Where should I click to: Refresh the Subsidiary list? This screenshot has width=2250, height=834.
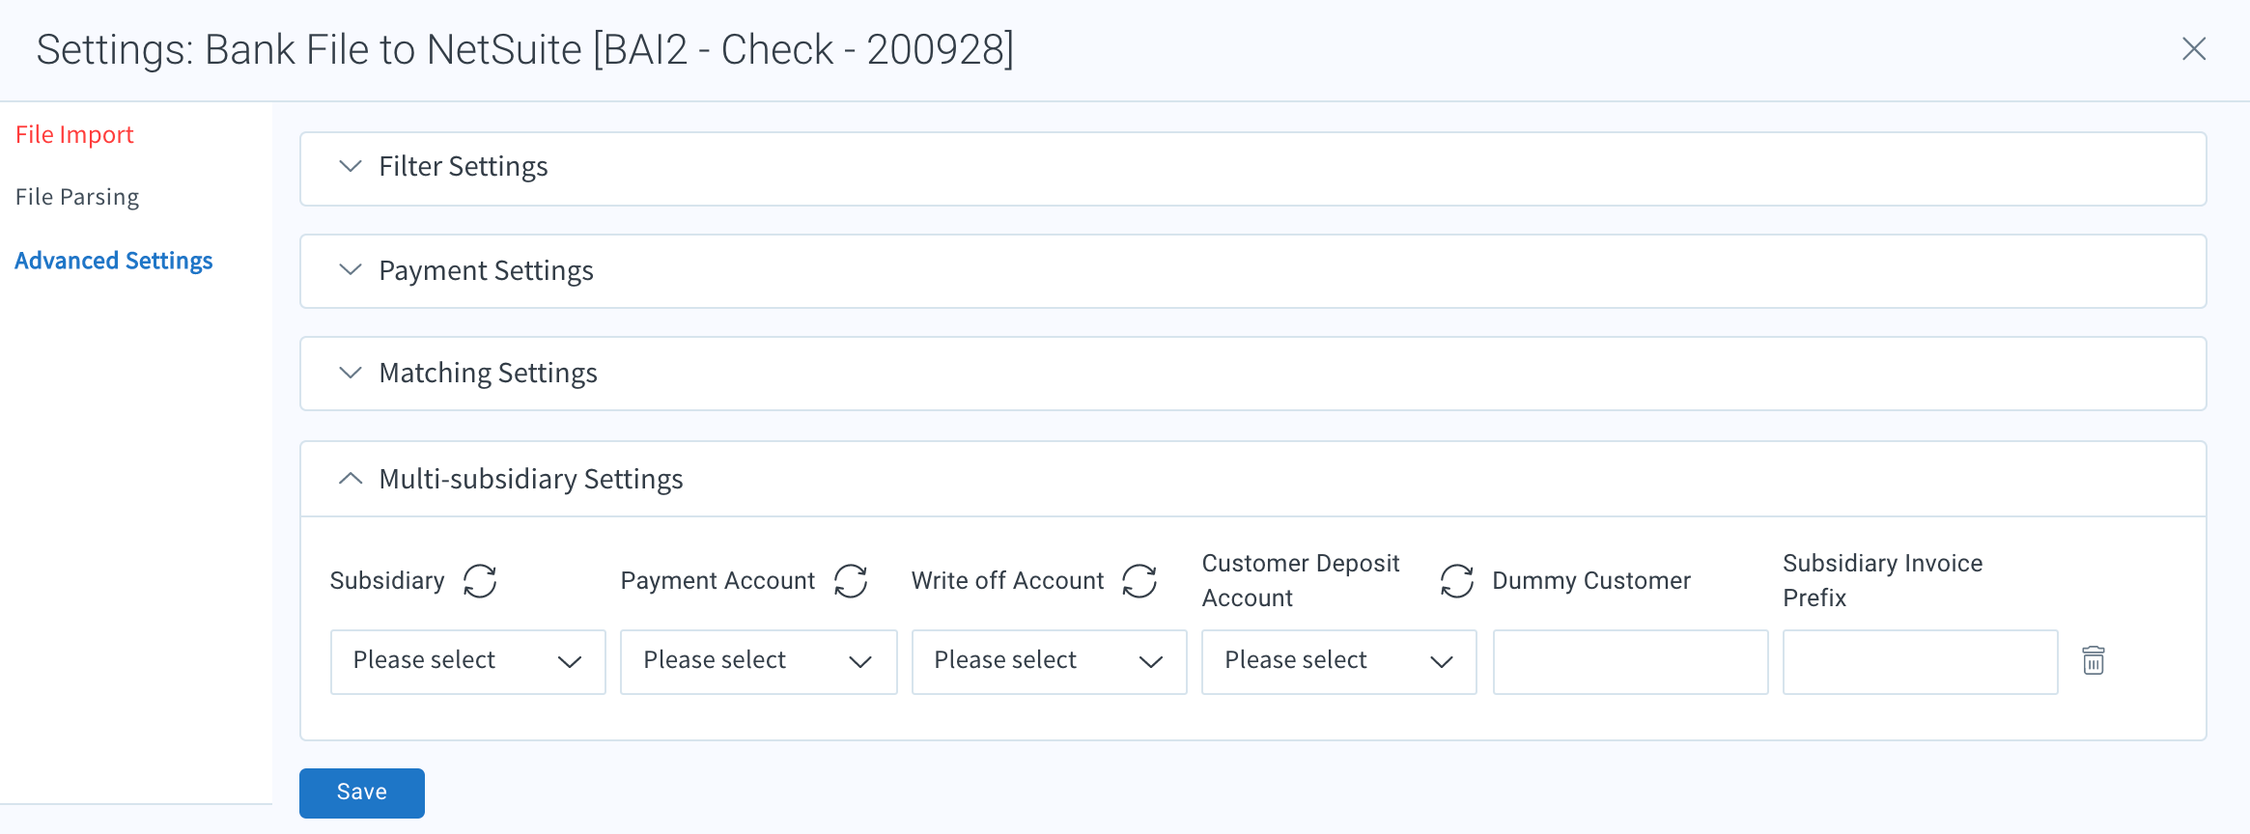pyautogui.click(x=480, y=581)
